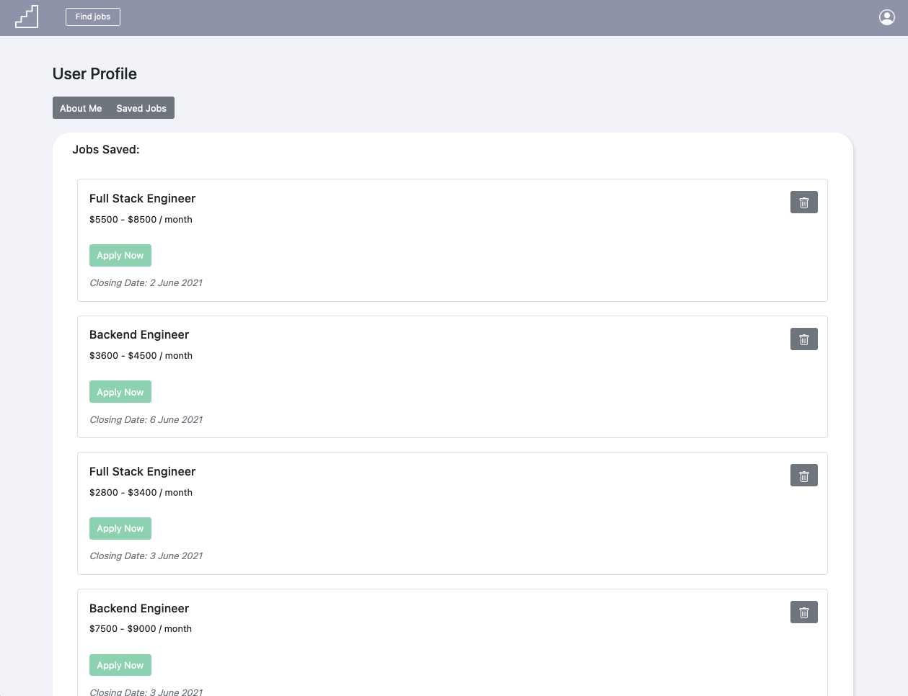Click the Jobs Saved heading

tap(106, 150)
